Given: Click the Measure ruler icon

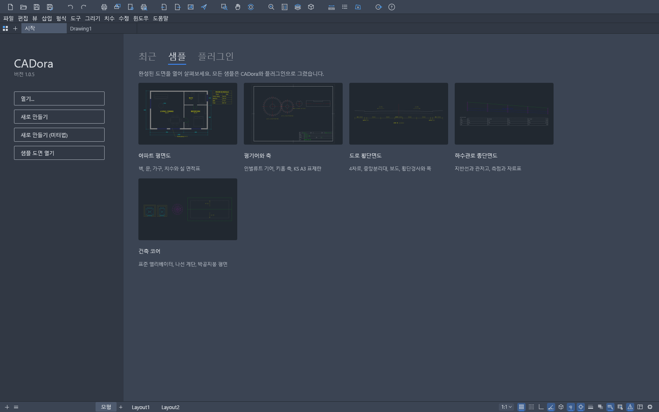Looking at the screenshot, I should [x=332, y=7].
